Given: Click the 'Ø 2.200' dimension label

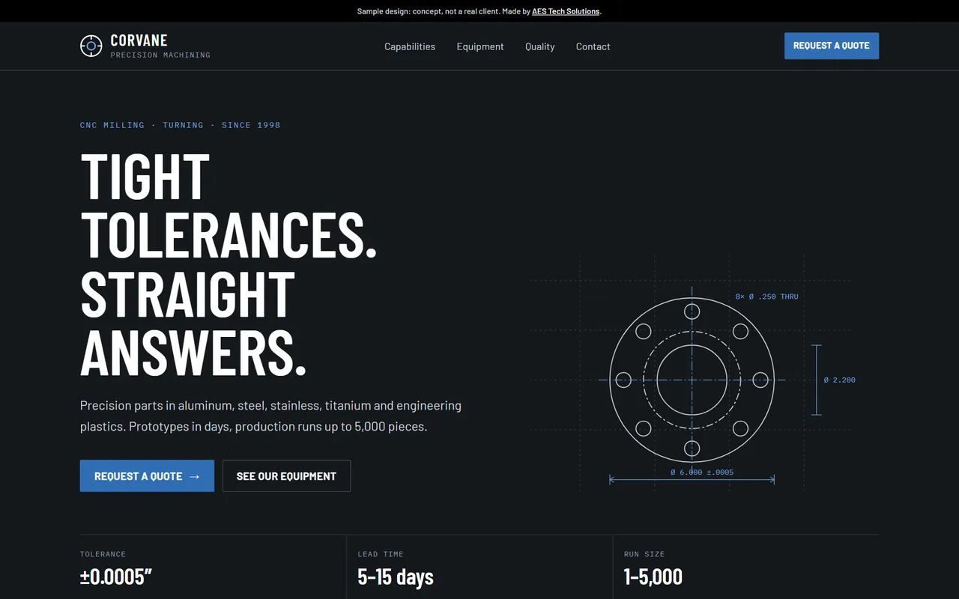Looking at the screenshot, I should pos(839,380).
